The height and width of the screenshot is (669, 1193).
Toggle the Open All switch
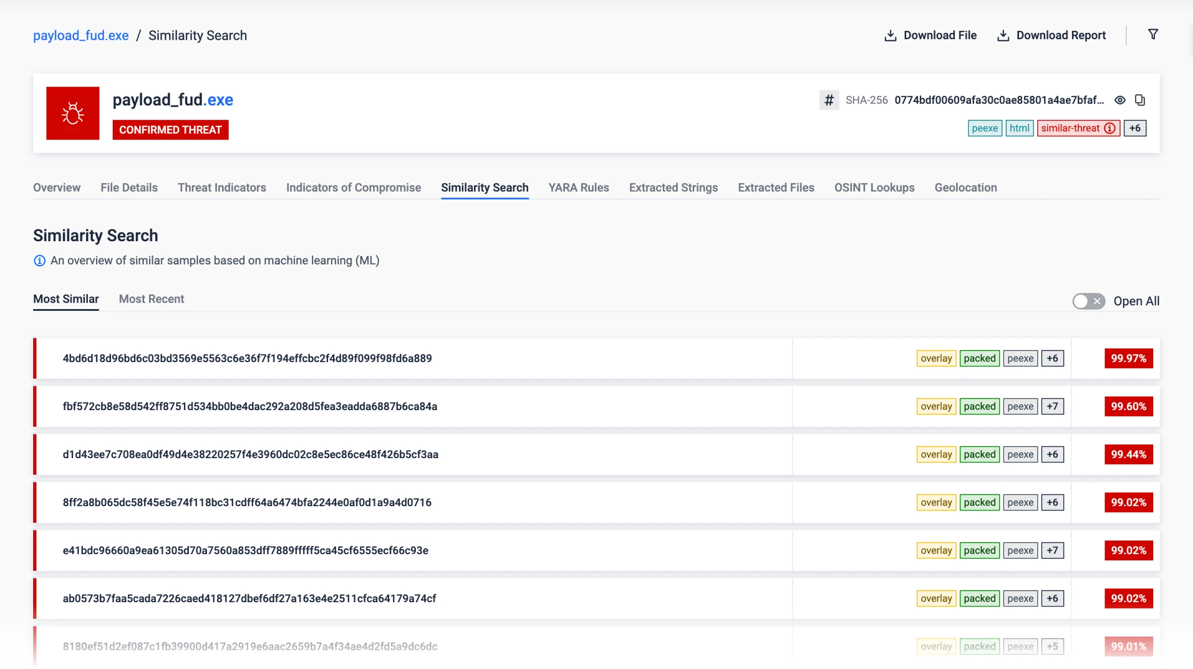pyautogui.click(x=1088, y=301)
